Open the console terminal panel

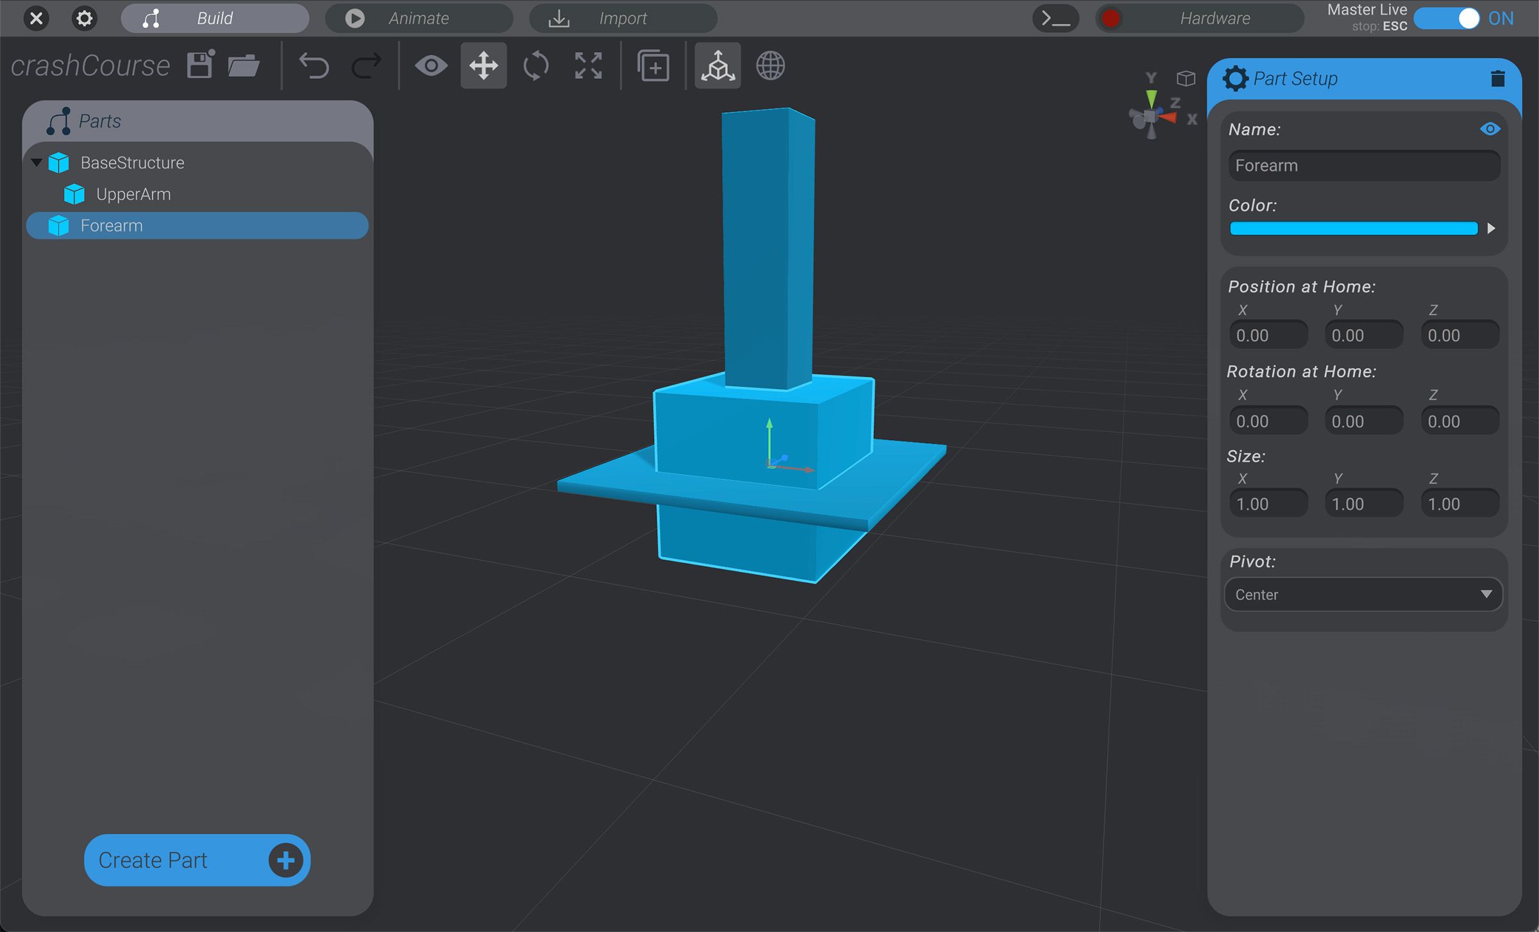tap(1055, 18)
